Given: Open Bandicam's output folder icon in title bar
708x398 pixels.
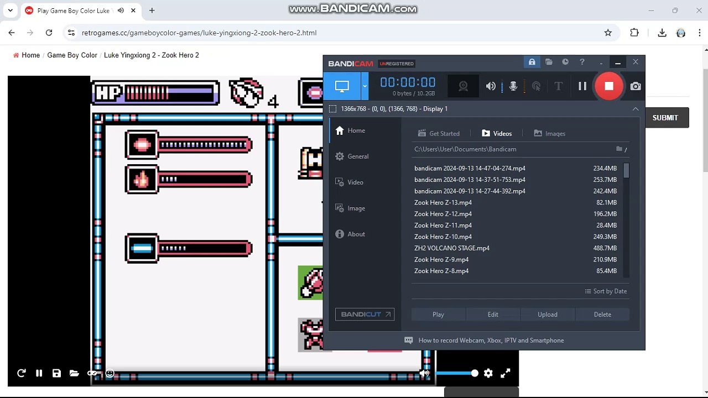Looking at the screenshot, I should coord(549,62).
